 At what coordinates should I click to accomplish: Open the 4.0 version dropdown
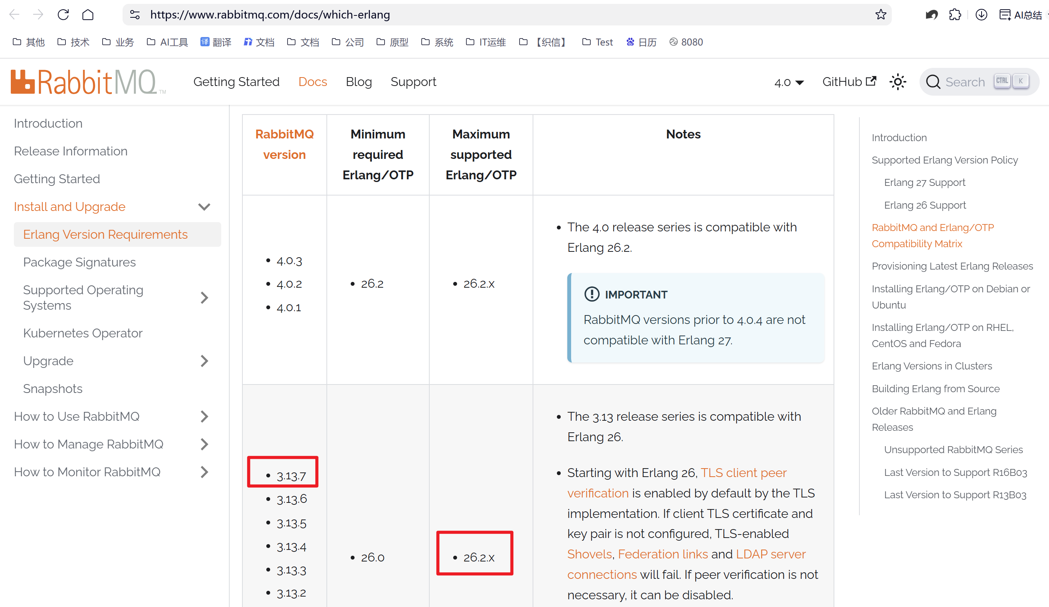pyautogui.click(x=789, y=82)
